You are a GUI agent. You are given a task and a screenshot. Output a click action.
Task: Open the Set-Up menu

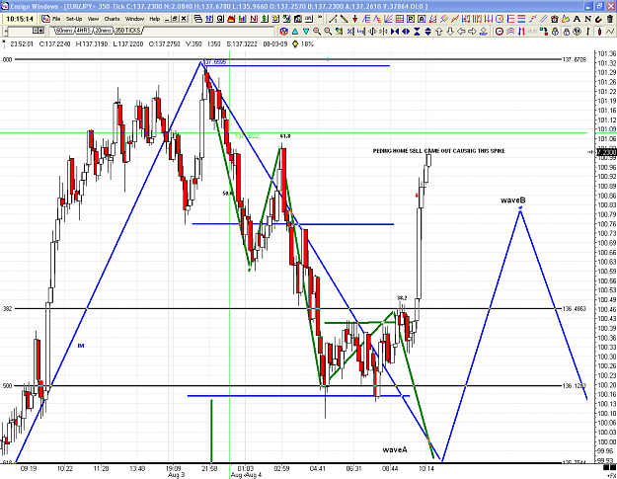tap(74, 19)
